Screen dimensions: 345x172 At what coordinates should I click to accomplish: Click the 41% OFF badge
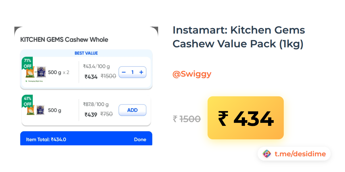(28, 101)
